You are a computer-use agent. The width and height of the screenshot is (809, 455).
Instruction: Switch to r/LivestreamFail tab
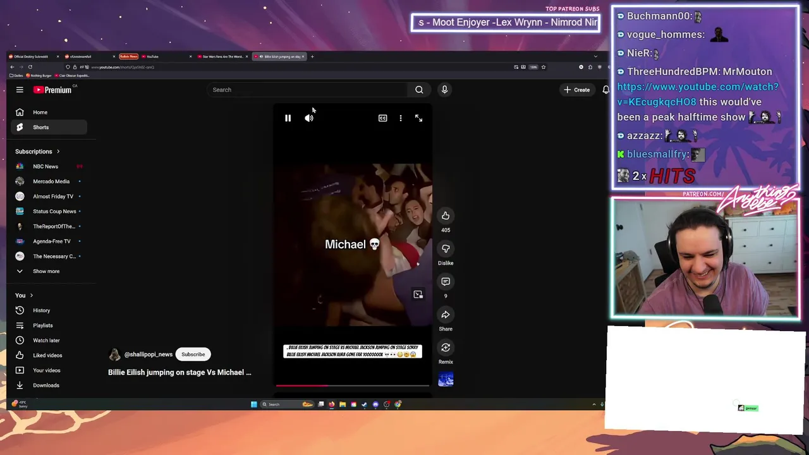click(x=89, y=56)
